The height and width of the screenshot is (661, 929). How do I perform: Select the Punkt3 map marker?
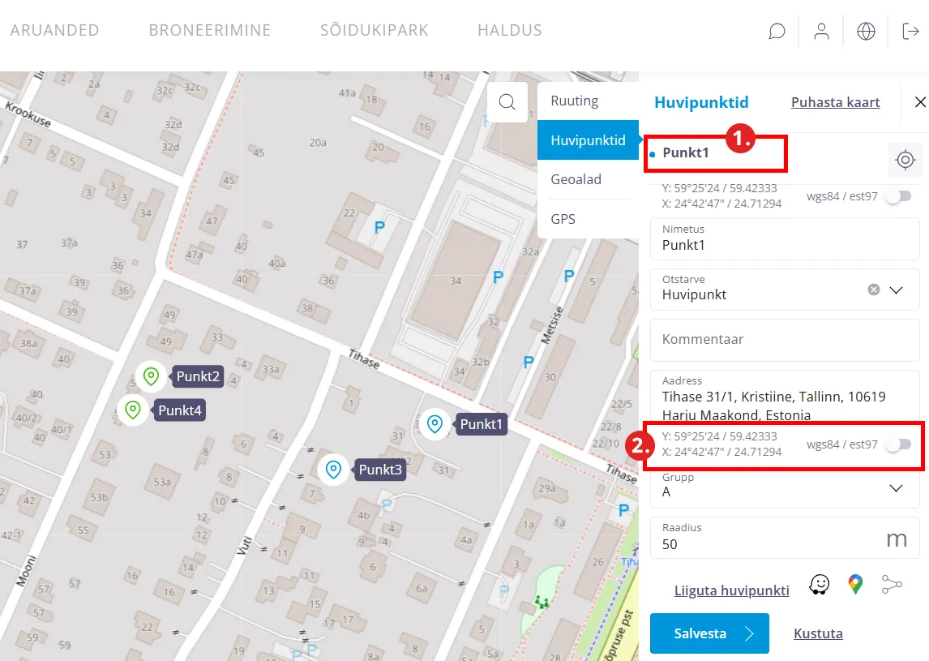(x=332, y=469)
